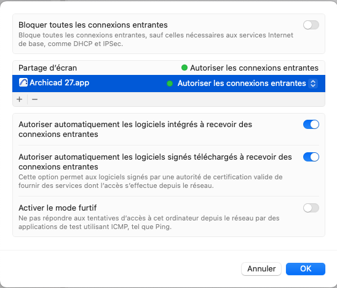Disable automatic allow for logiciels signés téléchargés
The image size is (337, 288).
[x=311, y=157]
